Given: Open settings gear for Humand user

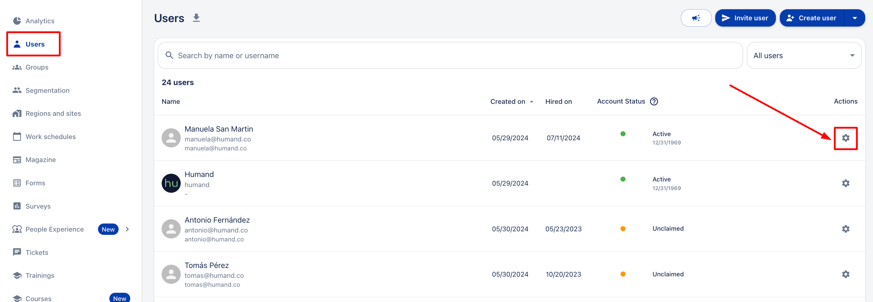Looking at the screenshot, I should coord(845,183).
